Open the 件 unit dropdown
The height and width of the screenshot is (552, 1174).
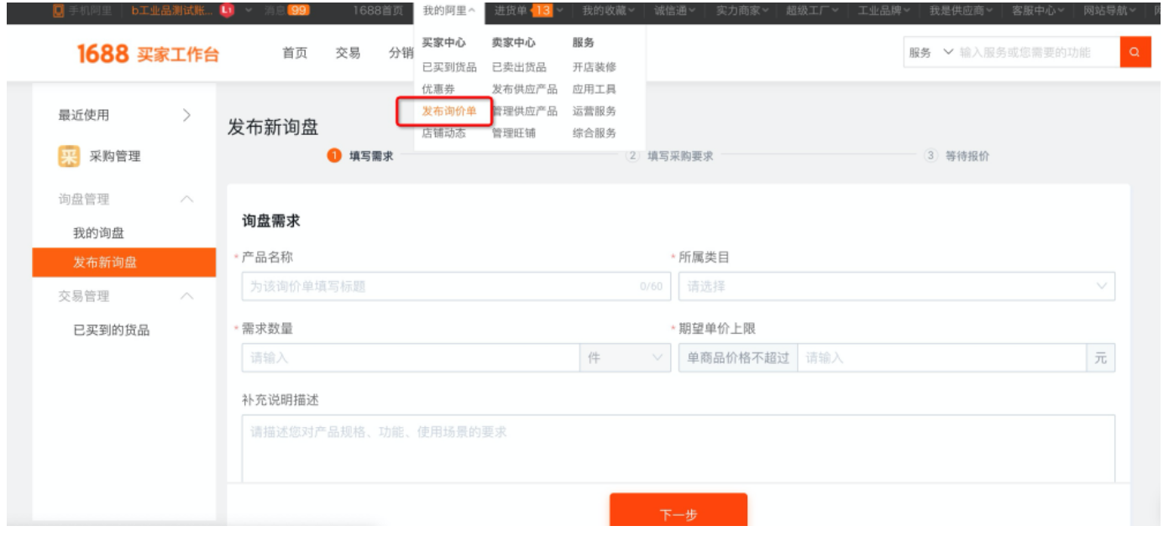click(625, 358)
